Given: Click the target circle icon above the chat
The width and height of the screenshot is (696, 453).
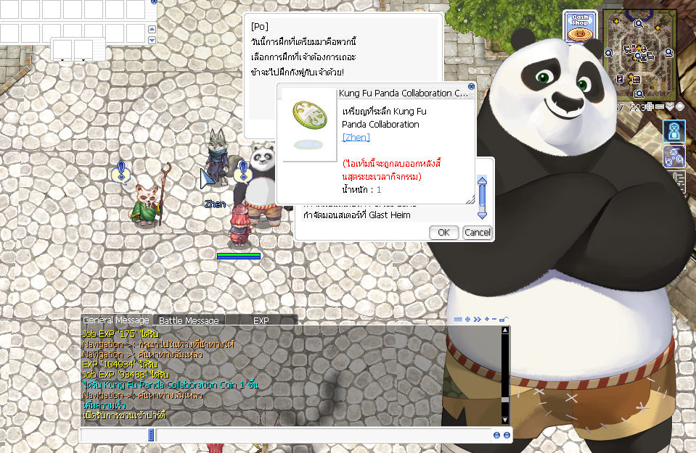Looking at the screenshot, I should coord(467,319).
